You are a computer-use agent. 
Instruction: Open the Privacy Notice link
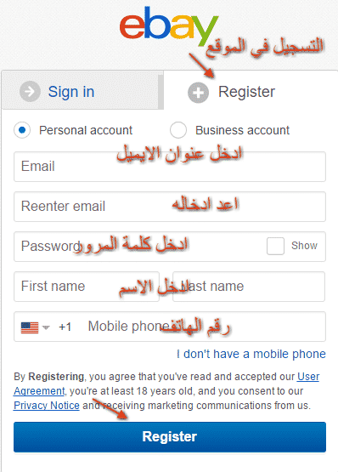click(47, 406)
